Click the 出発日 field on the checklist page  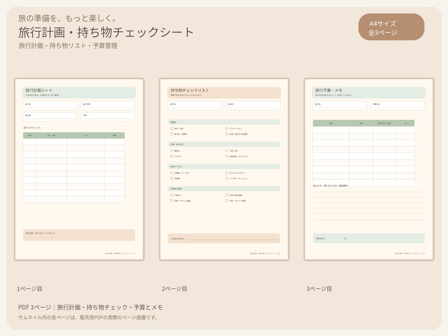[x=253, y=106]
